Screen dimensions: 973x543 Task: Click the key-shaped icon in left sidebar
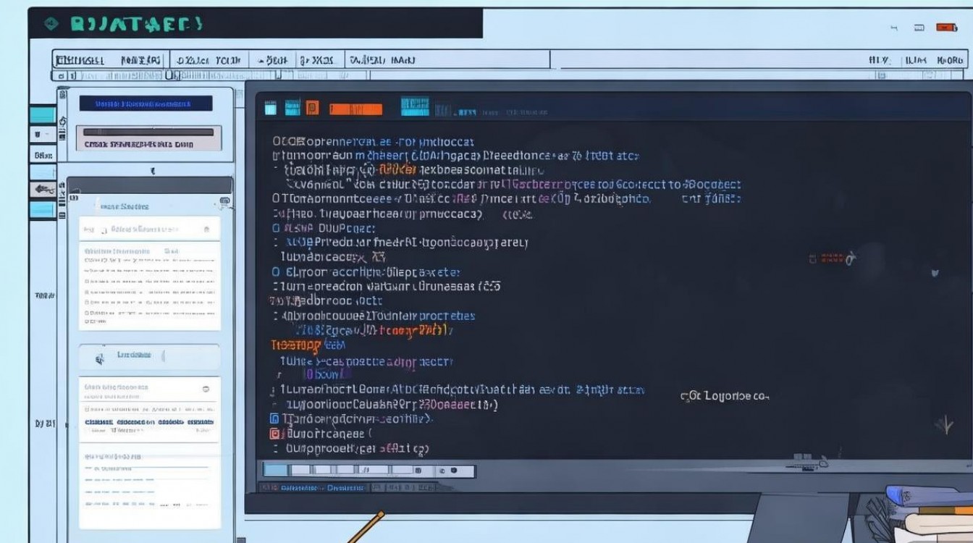pos(42,190)
